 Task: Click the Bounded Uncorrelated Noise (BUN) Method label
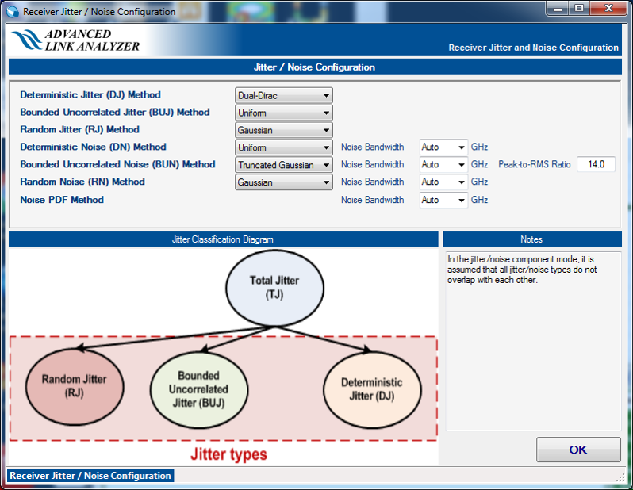pos(117,164)
